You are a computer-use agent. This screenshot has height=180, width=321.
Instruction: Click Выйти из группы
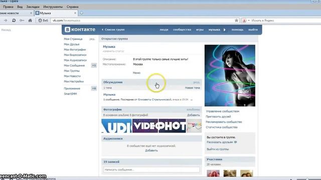pyautogui.click(x=218, y=149)
